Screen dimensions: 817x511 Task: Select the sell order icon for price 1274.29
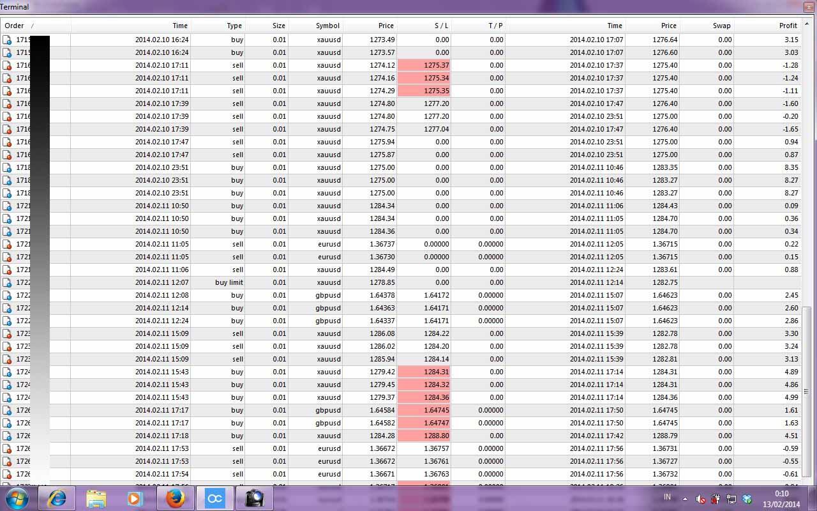8,91
